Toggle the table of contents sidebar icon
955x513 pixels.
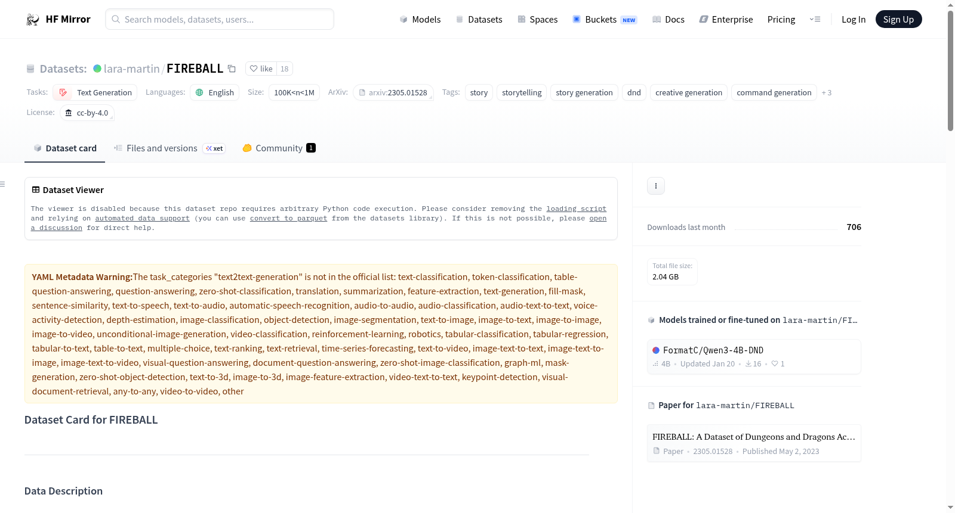pos(2,184)
